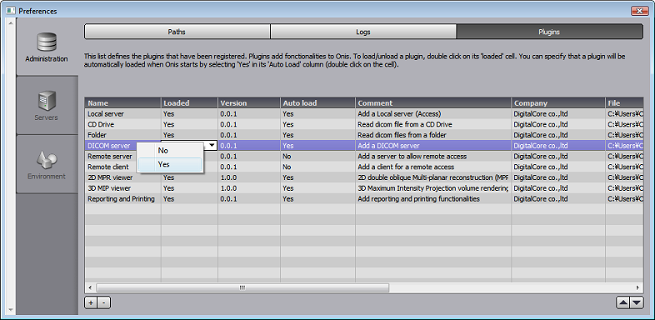Close the Preferences window
Screen dimensions: 655x320
click(639, 11)
